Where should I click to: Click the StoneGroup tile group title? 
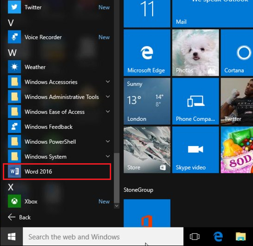click(139, 190)
